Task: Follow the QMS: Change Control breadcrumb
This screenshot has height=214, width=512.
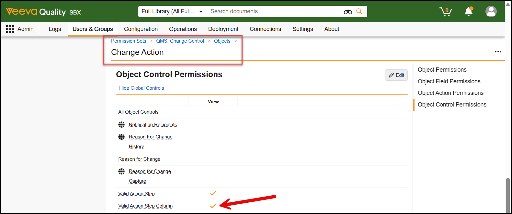Action: [x=180, y=41]
